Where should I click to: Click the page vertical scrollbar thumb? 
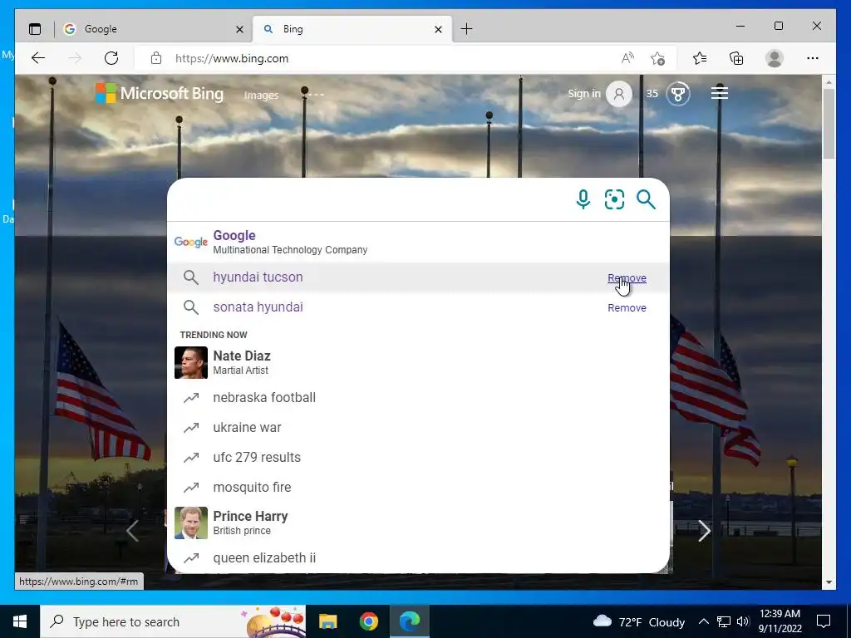click(829, 124)
